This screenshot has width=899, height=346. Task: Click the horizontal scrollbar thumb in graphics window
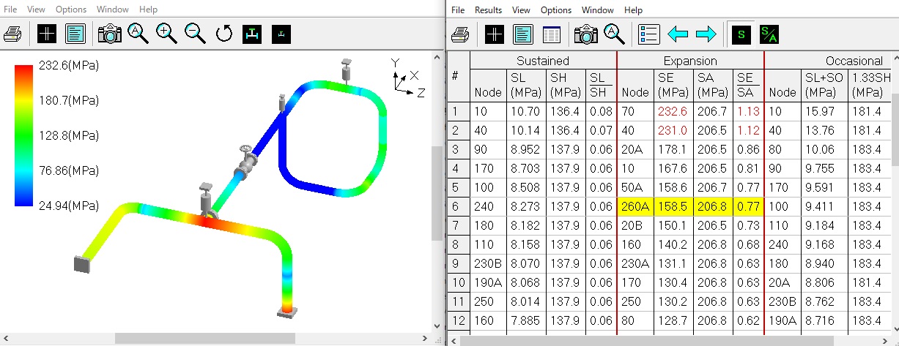[205, 338]
